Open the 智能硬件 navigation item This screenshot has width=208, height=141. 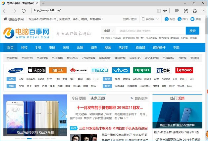tap(159, 47)
